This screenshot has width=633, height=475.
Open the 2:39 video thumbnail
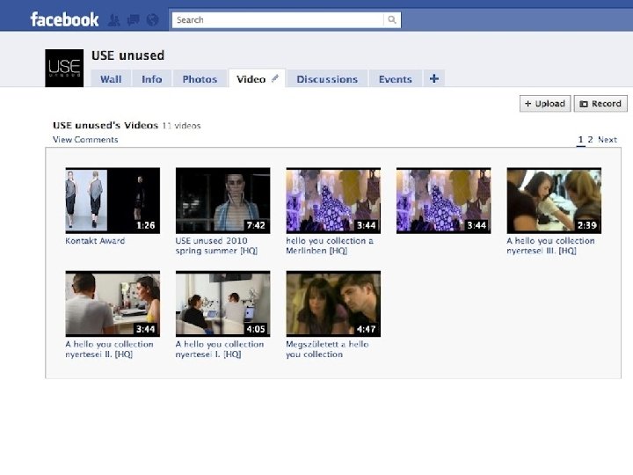554,201
